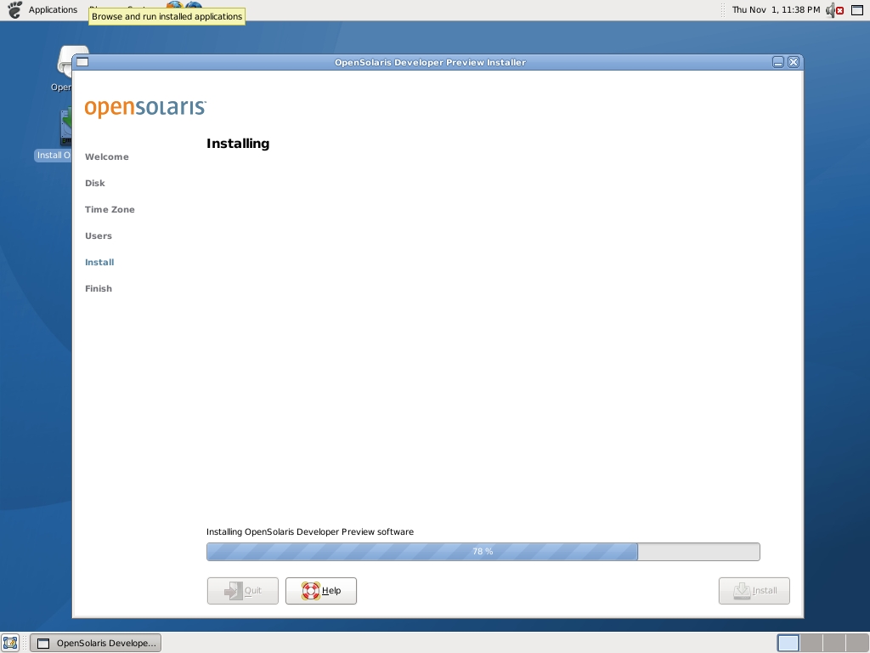Click the clock showing Thu Nov 1

[x=776, y=10]
